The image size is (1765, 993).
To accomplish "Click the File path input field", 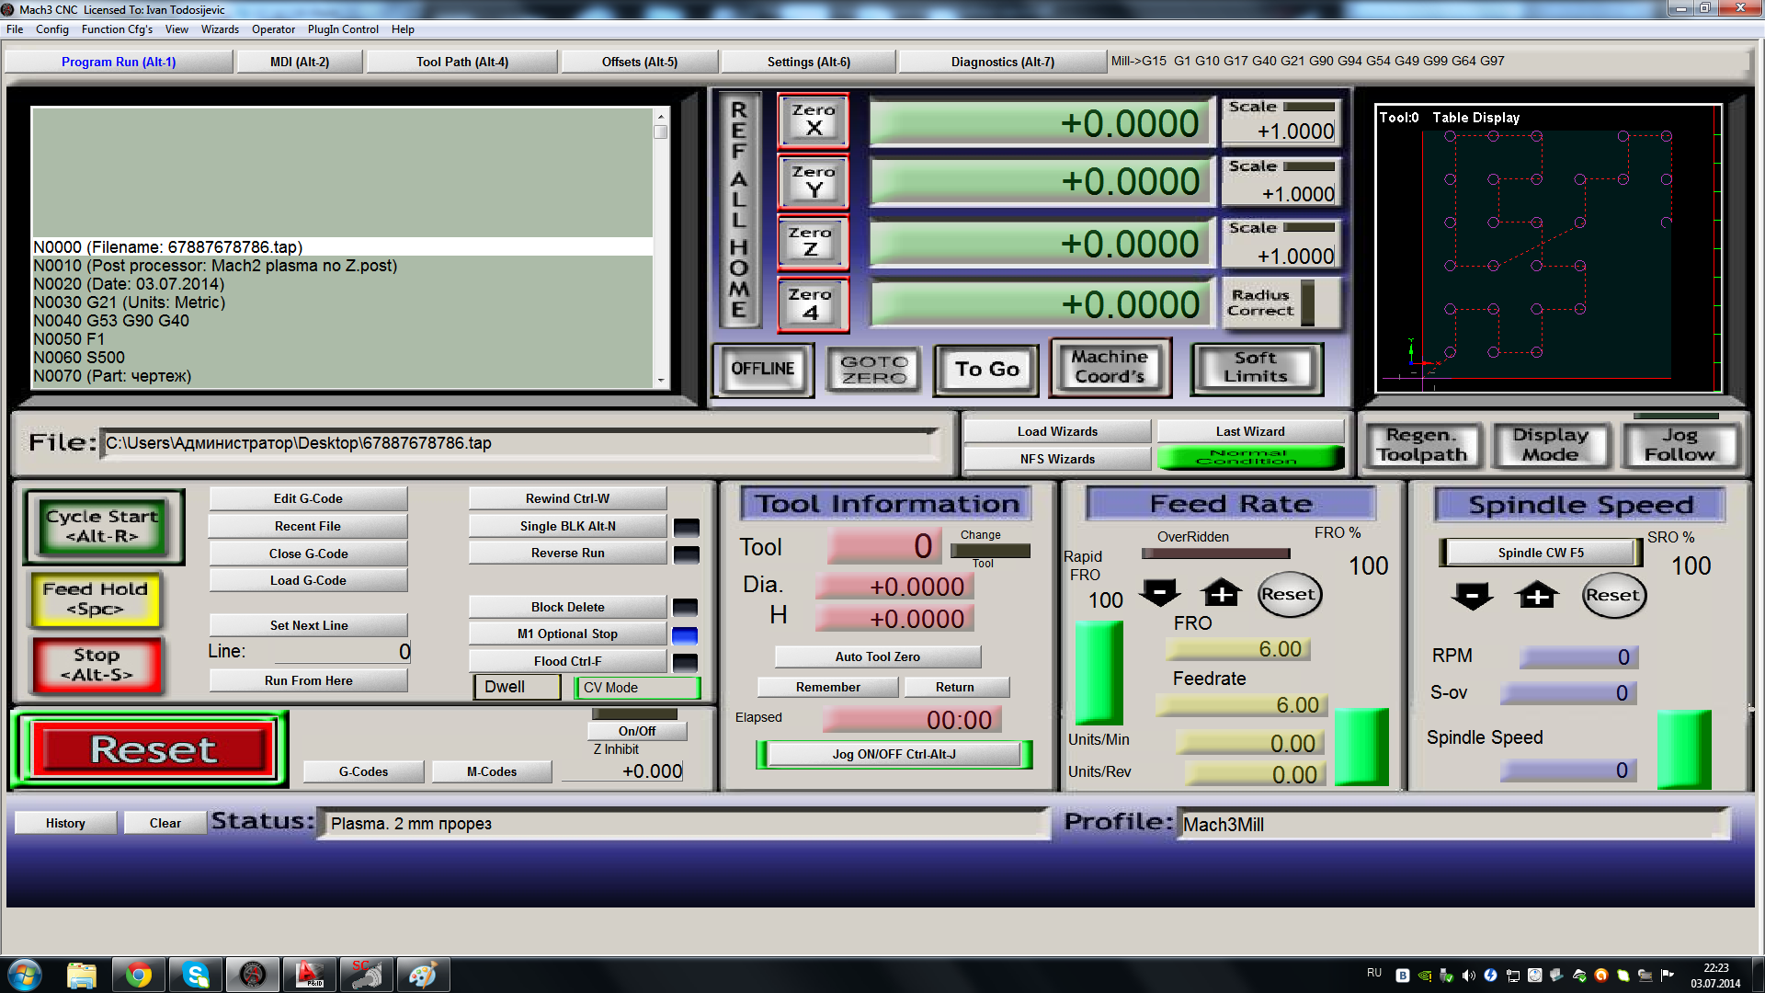I will 519,443.
